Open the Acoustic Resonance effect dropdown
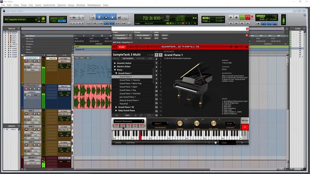 tap(129, 121)
